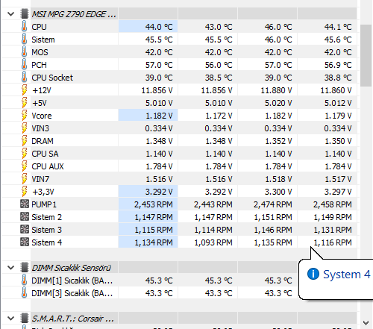Click the chip icon beside S.M.A.R.T.: Corsair
Screen dimensions: 373x329
[x=25, y=319]
